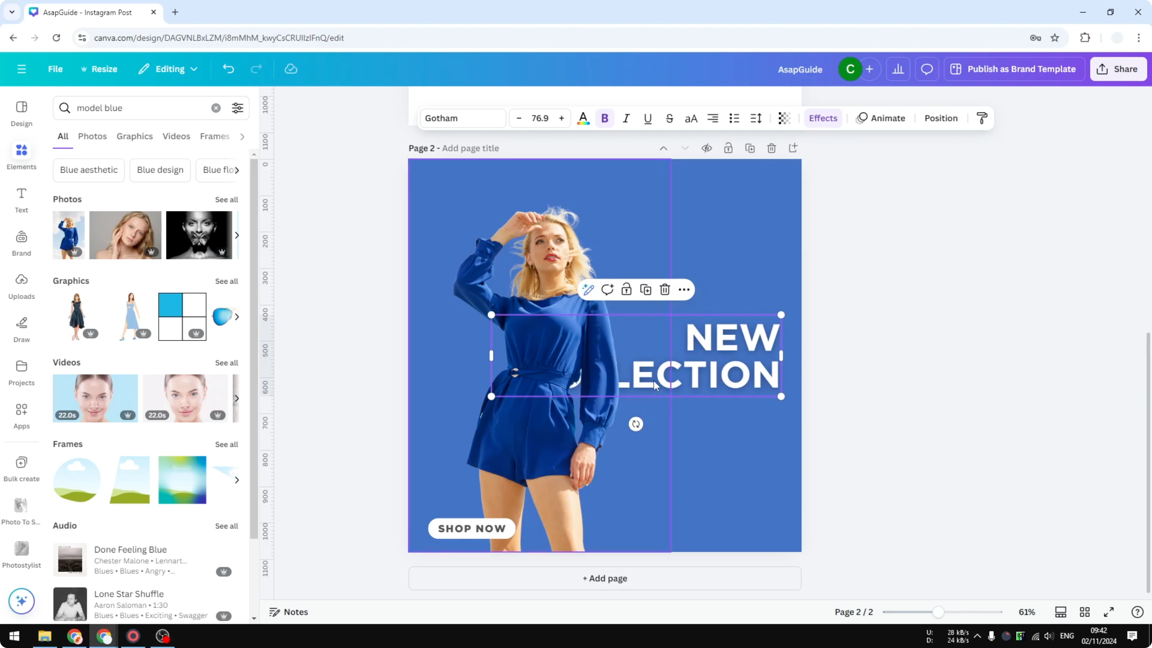Delete page 2 with trash icon

[x=771, y=148]
